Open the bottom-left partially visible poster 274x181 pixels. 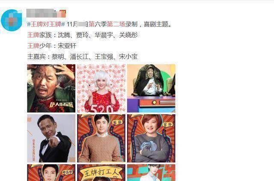click(x=51, y=172)
